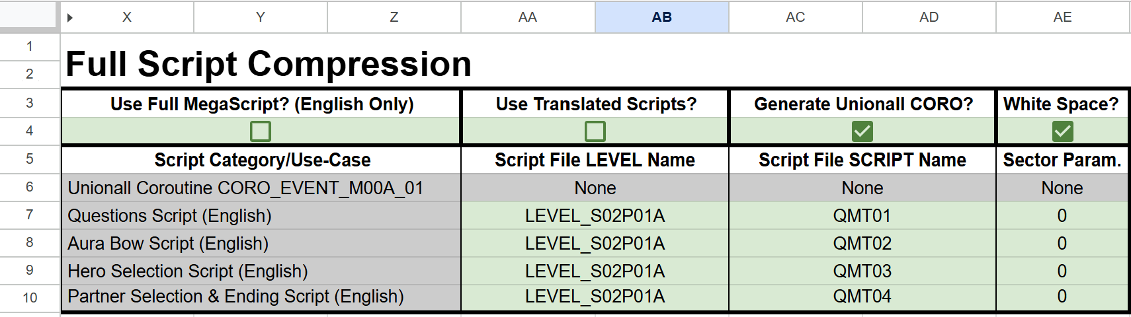Click Aura Bow Script (English) cell
This screenshot has height=317, width=1131.
click(261, 244)
